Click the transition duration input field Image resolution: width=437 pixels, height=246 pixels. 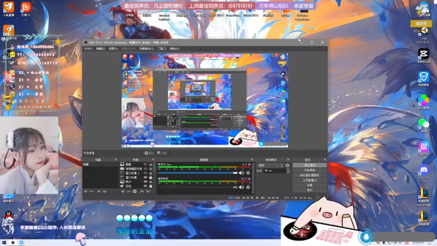click(274, 171)
